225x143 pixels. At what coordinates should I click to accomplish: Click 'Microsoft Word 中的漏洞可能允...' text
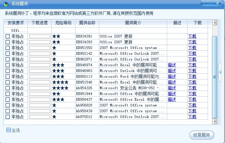tap(132, 76)
